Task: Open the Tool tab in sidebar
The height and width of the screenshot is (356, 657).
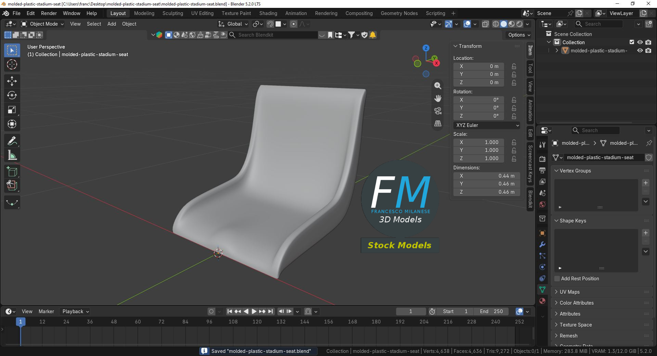Action: (530, 68)
